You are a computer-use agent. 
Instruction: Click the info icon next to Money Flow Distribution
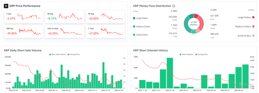click(x=174, y=6)
